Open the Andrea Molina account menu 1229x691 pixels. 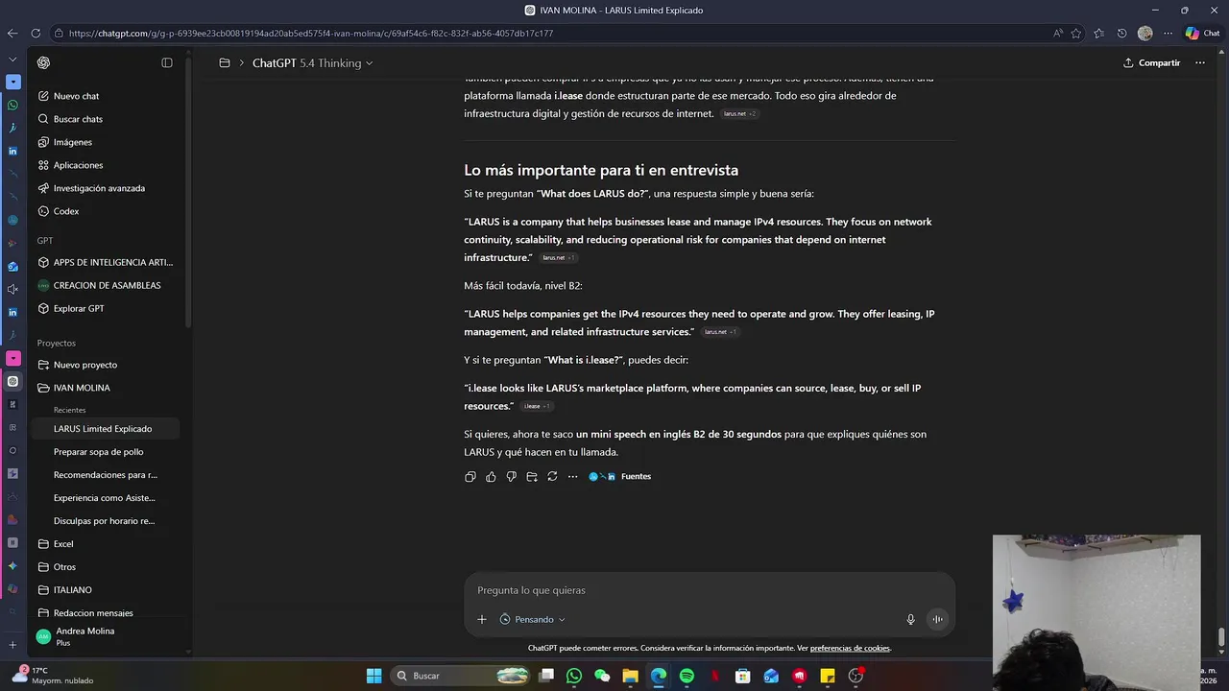[x=108, y=636]
